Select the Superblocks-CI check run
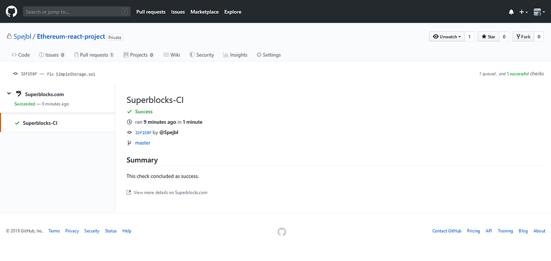This screenshot has height=261, width=551. click(x=40, y=123)
